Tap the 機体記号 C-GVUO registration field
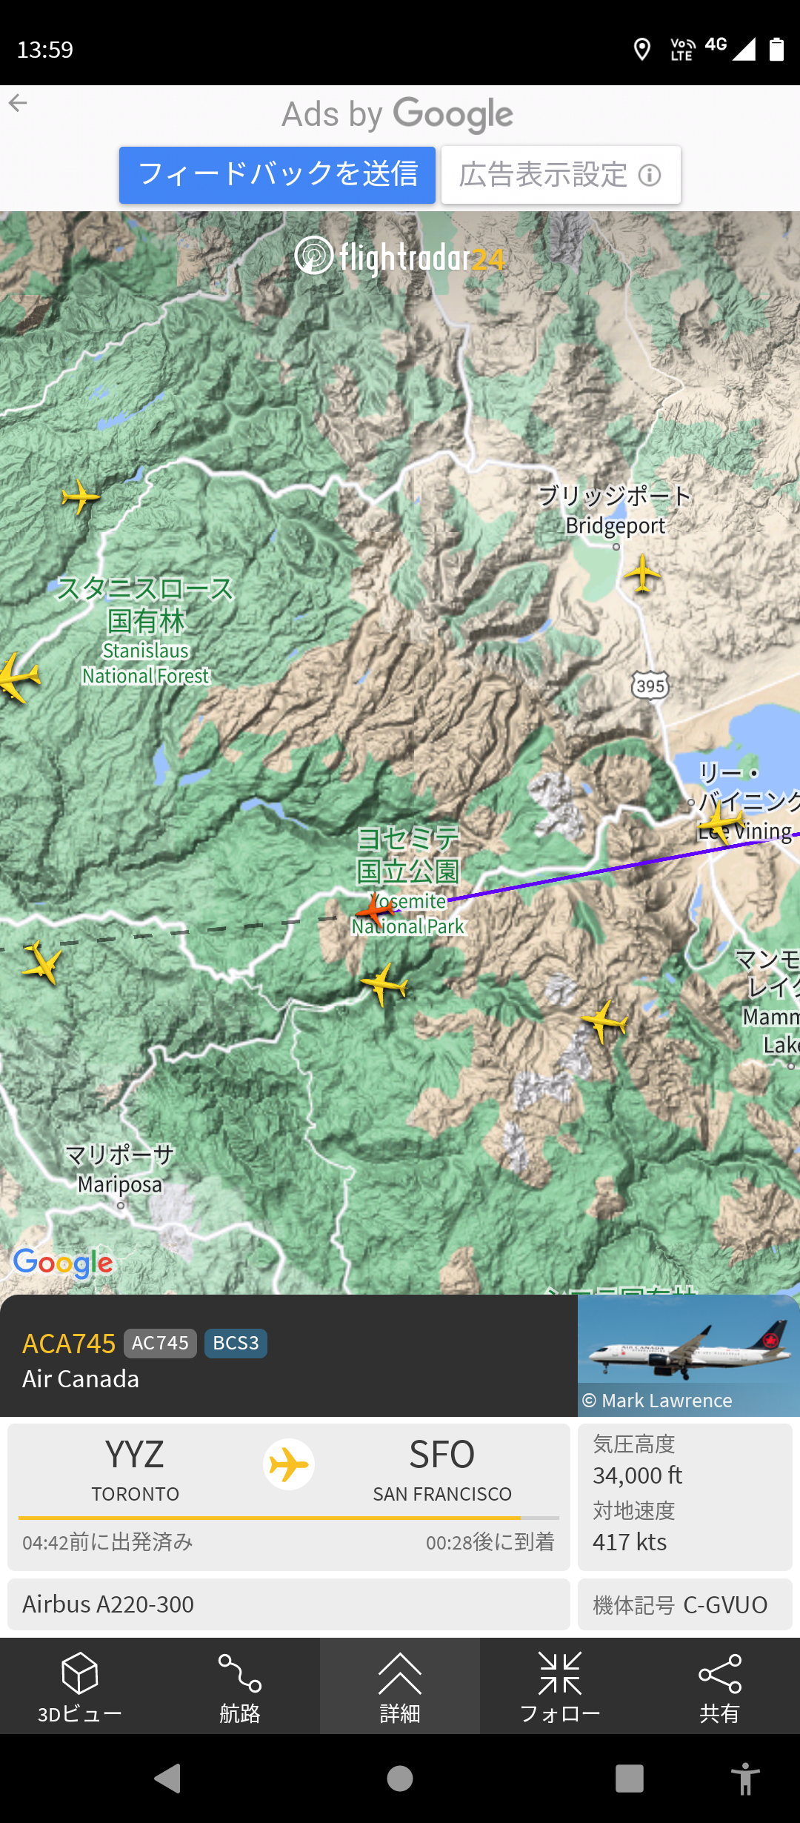 point(685,1604)
